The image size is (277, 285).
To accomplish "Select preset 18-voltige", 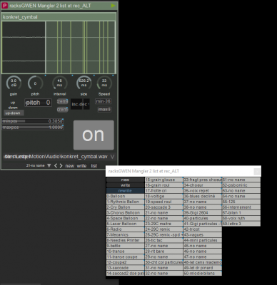I will (163, 196).
